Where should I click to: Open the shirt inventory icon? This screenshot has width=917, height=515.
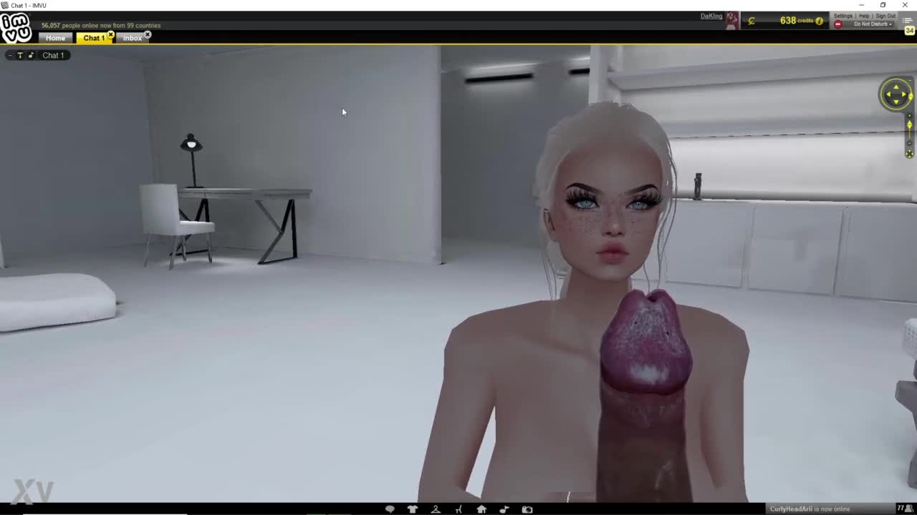point(413,509)
